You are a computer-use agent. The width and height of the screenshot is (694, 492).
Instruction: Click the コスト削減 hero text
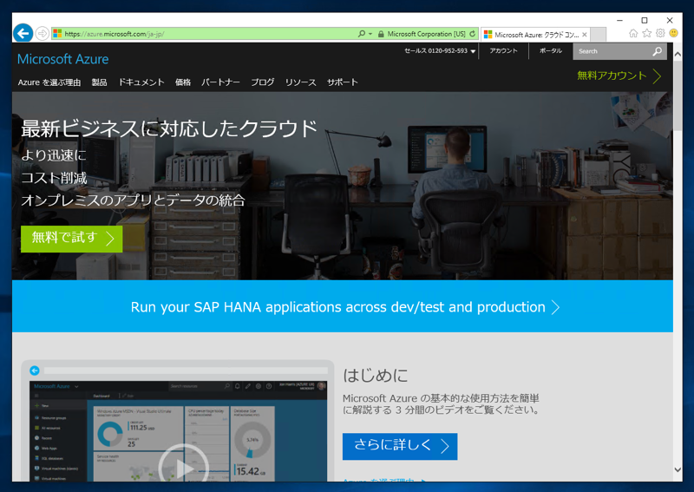[x=54, y=178]
